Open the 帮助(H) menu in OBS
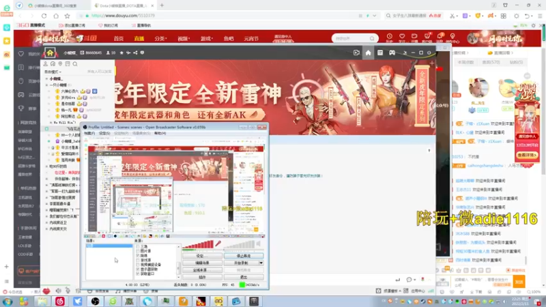 [x=160, y=133]
